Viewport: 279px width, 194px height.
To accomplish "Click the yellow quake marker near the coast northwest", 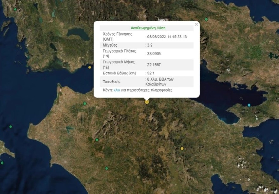I will coord(90,67).
